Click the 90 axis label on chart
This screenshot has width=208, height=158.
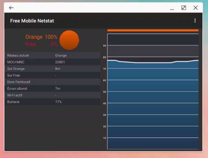(105, 46)
